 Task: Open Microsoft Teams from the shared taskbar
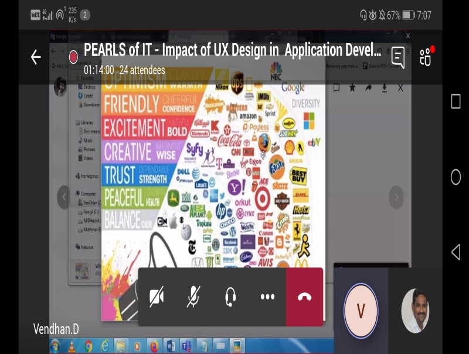click(187, 346)
